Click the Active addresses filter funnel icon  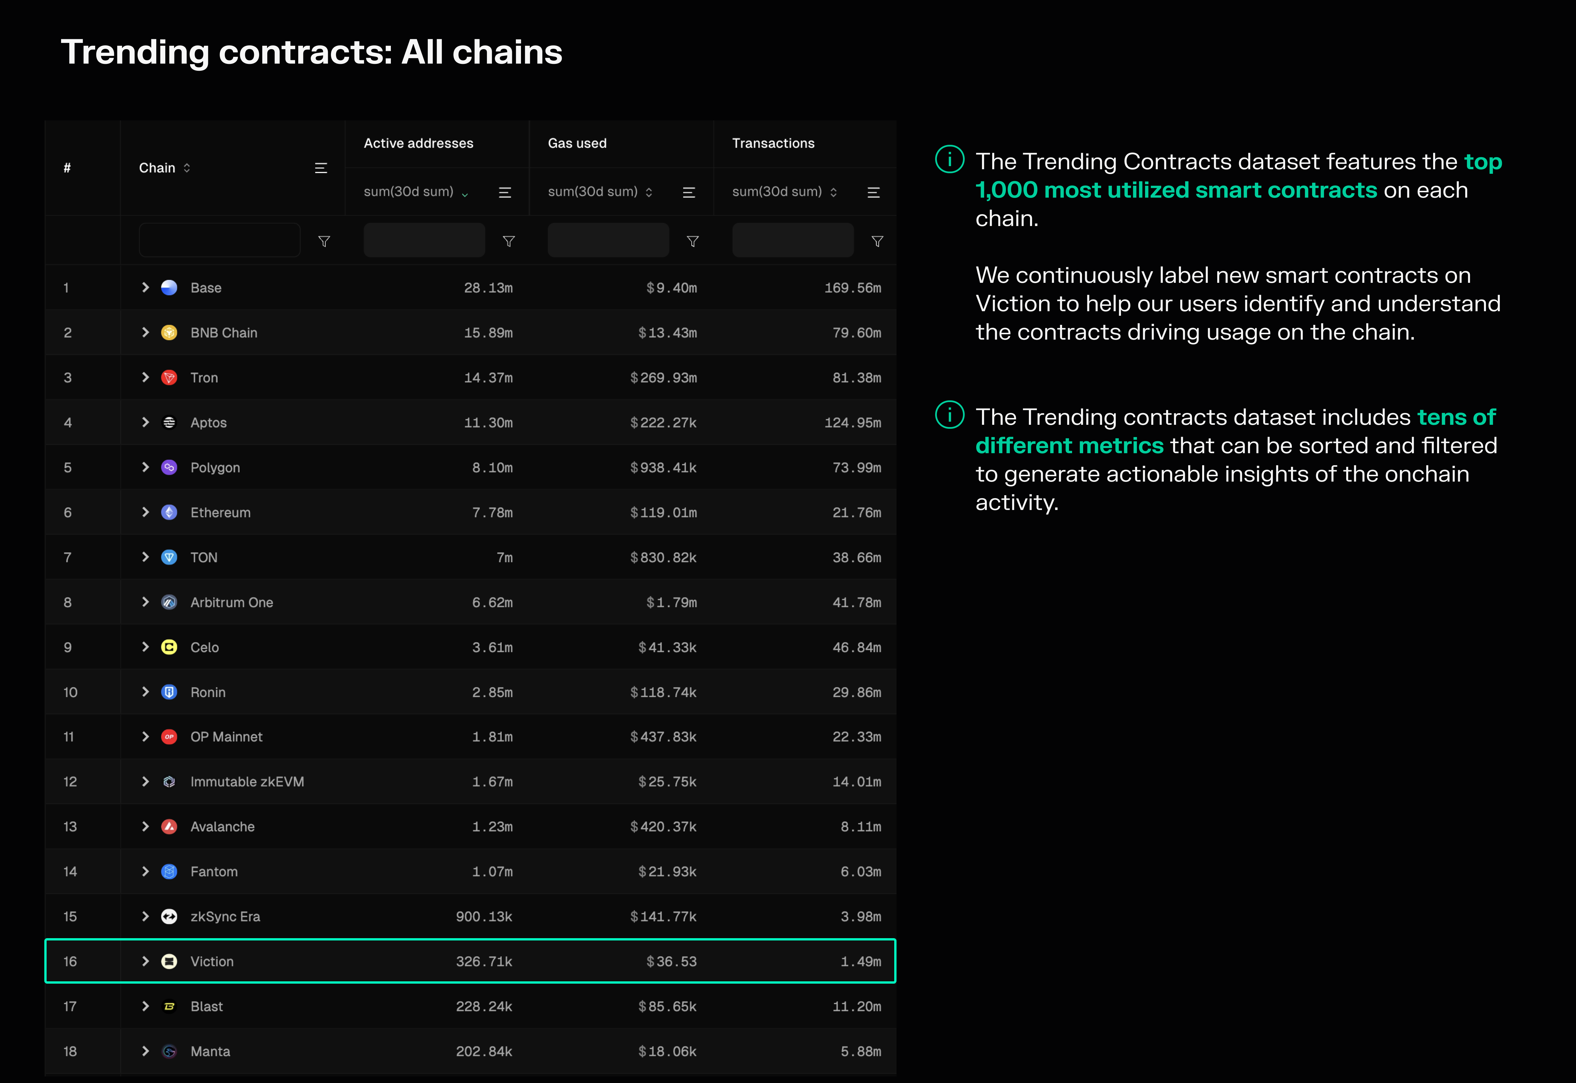click(508, 242)
